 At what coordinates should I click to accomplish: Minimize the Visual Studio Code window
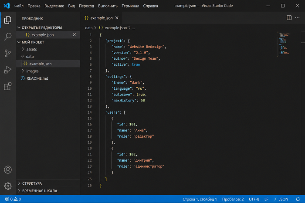tap(268, 6)
